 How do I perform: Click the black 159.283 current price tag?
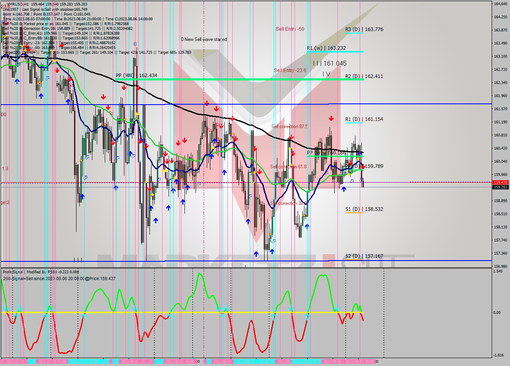tap(500, 187)
